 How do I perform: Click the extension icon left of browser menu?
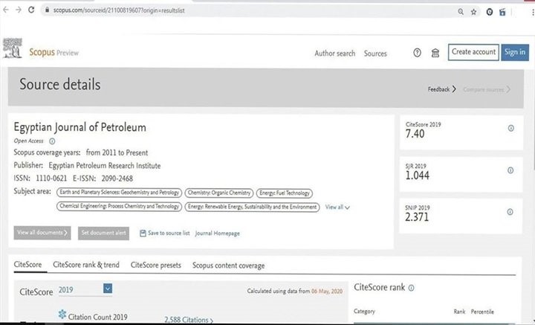click(x=502, y=13)
